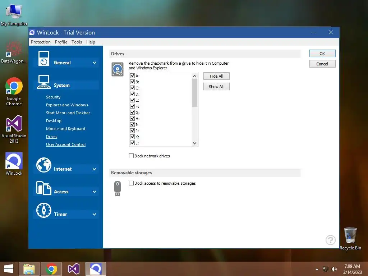The width and height of the screenshot is (368, 276).
Task: Click drive list scrollbar down arrow
Action: click(194, 143)
